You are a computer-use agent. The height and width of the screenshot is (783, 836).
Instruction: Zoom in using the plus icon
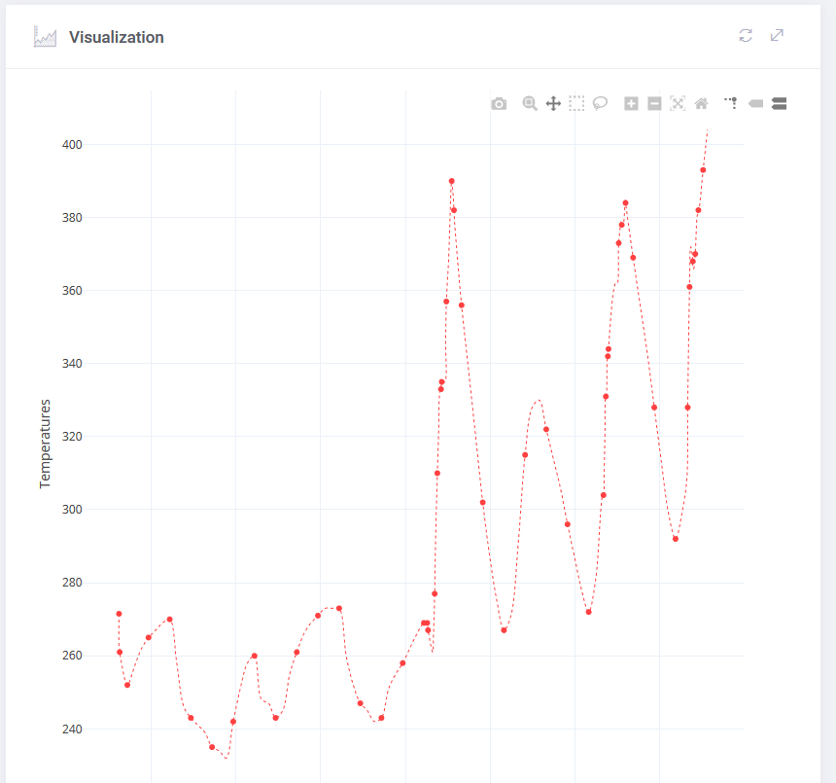coord(631,103)
